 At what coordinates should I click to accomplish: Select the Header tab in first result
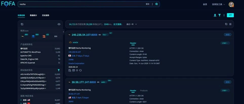click(133, 43)
